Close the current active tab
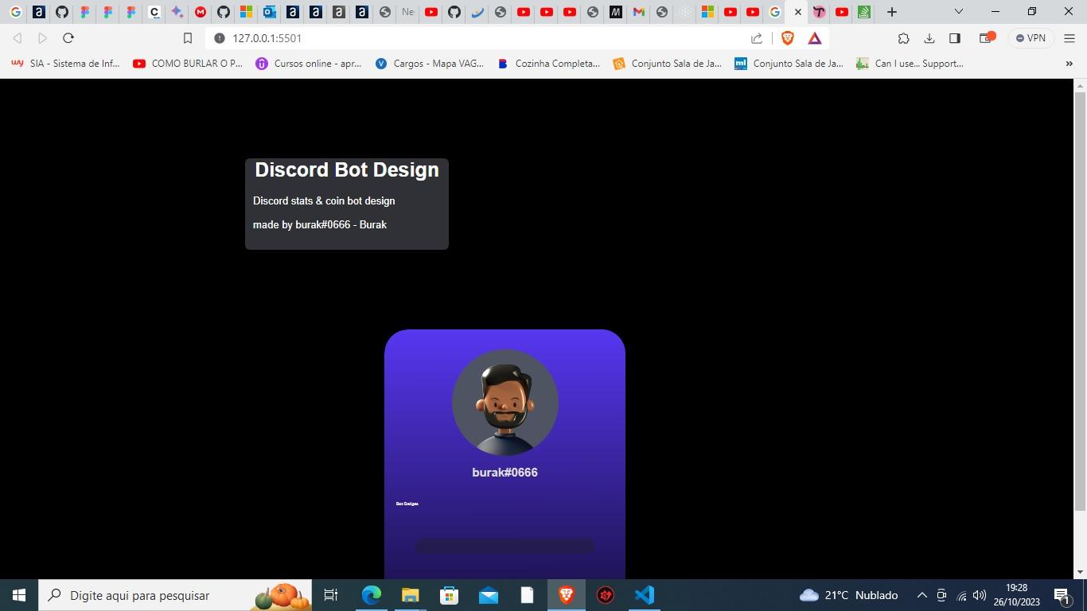The height and width of the screenshot is (611, 1087). point(798,12)
